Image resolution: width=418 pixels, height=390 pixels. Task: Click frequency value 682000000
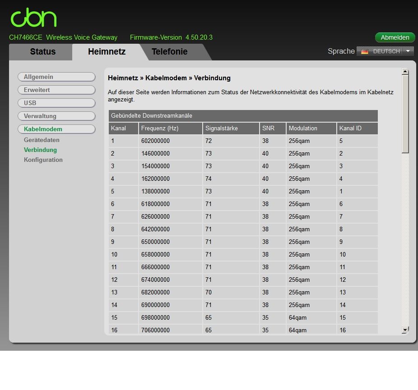pos(155,292)
